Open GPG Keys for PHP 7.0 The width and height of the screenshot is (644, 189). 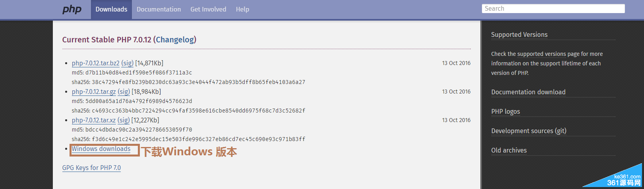click(x=91, y=168)
